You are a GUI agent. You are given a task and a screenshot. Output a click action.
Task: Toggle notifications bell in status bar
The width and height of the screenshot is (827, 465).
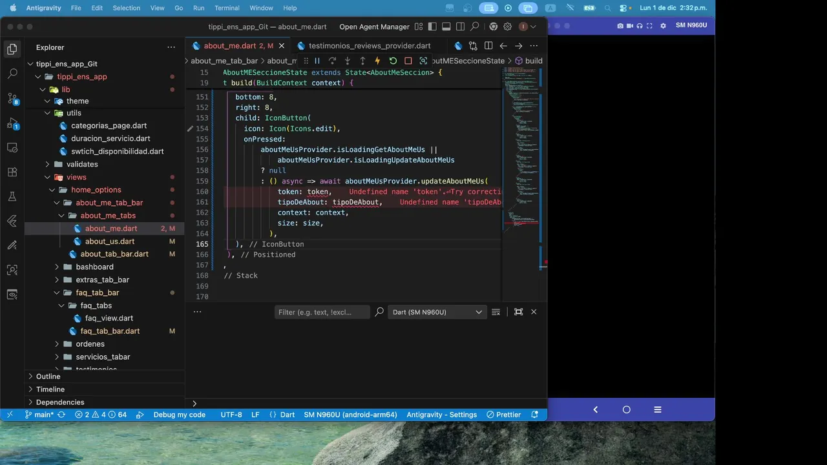534,415
